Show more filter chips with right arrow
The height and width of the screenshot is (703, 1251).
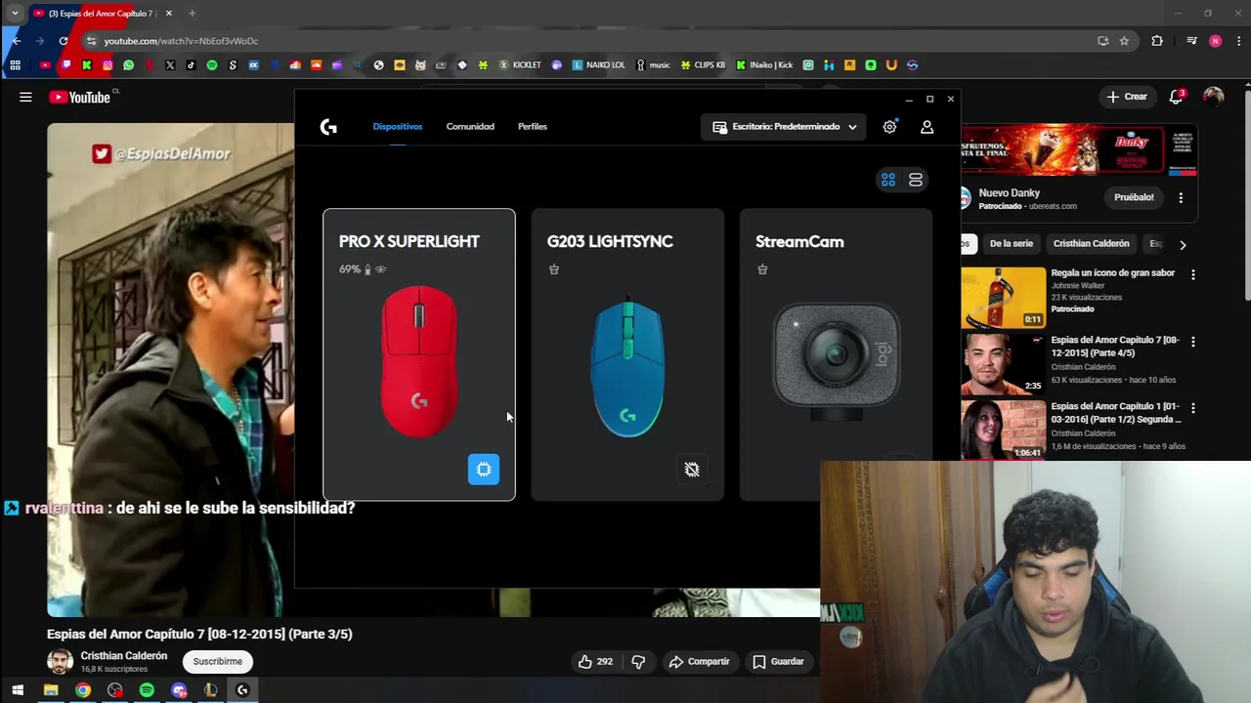coord(1183,244)
